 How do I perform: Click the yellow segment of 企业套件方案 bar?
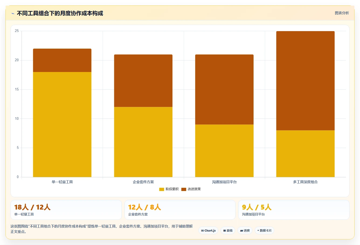143,142
